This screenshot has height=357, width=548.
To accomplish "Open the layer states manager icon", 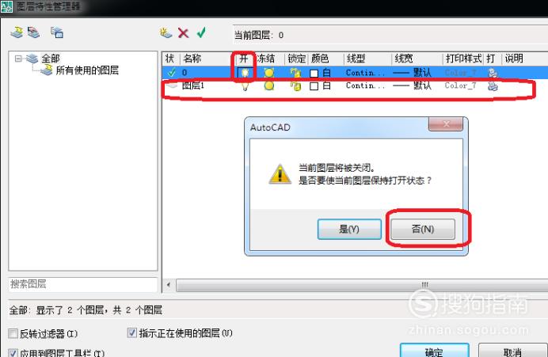I will [57, 32].
